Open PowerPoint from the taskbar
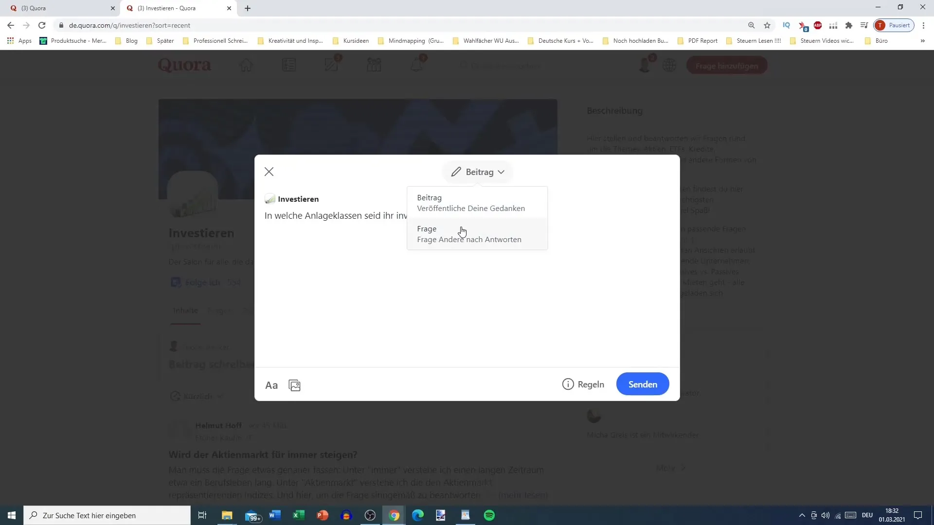Viewport: 934px width, 525px height. (x=323, y=515)
